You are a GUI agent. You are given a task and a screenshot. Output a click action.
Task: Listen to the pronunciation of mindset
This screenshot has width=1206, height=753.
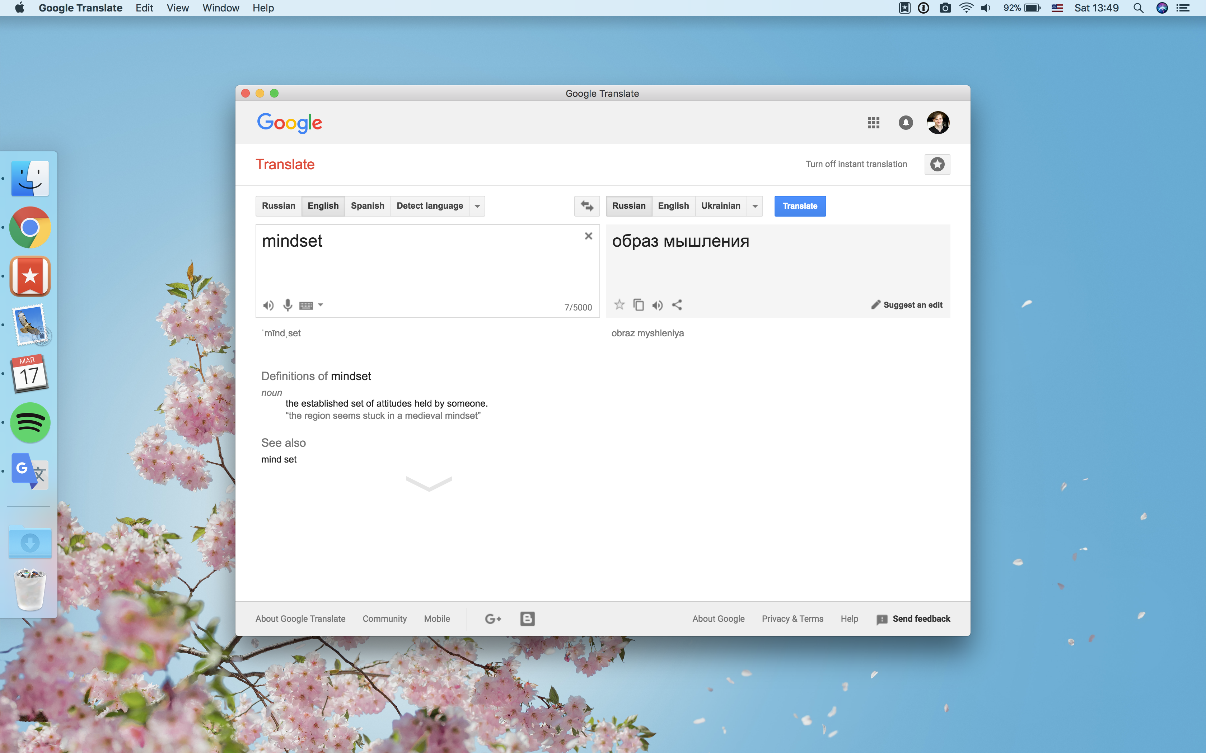pos(268,305)
